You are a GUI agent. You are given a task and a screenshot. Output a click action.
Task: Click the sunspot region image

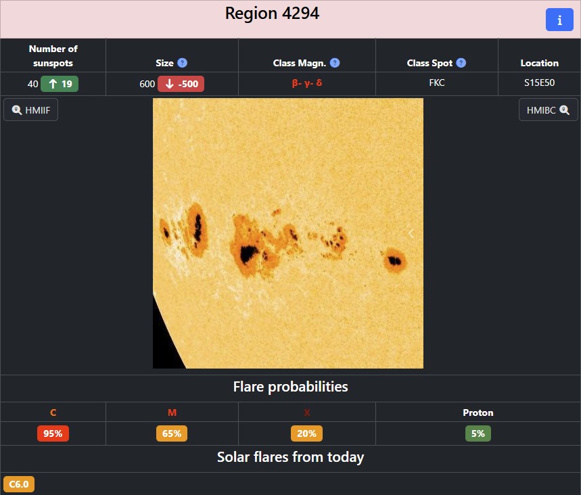(x=287, y=233)
